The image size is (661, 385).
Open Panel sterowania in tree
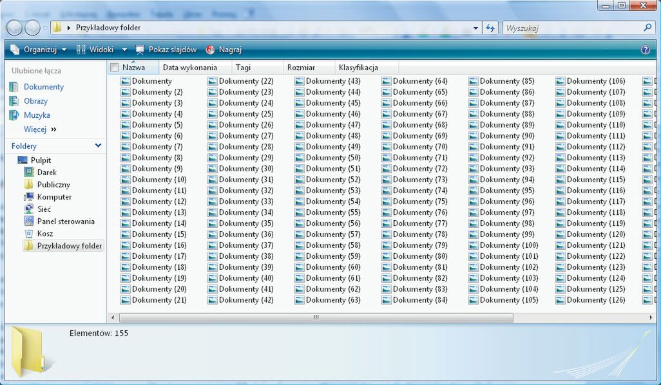(66, 221)
